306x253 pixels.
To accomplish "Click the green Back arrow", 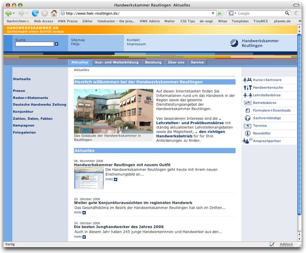I will click(8, 13).
